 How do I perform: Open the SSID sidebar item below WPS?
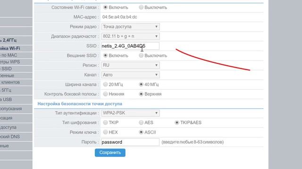(16, 69)
